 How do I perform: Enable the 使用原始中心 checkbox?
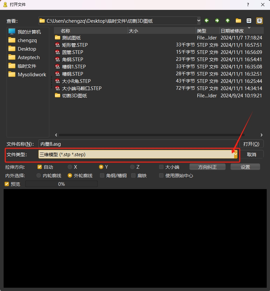point(161,175)
